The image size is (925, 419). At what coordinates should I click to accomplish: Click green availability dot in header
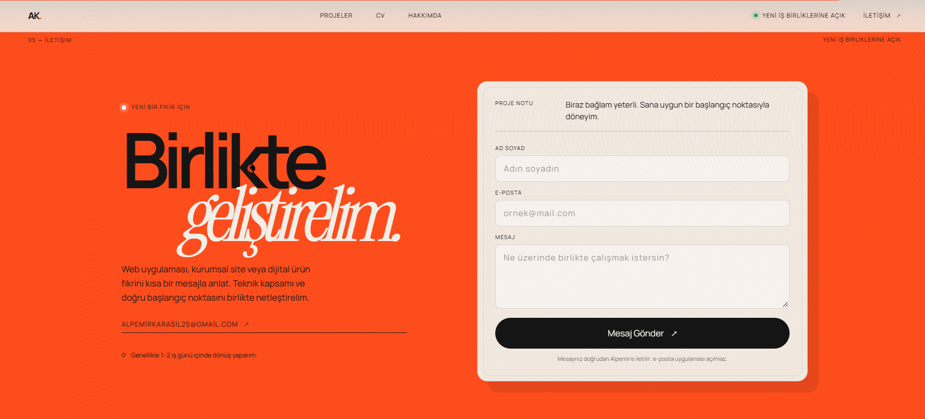tap(756, 16)
